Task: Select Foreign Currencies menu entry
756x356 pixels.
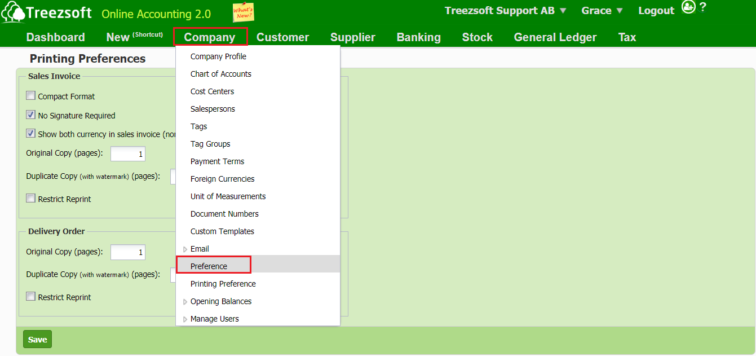Action: (258, 179)
